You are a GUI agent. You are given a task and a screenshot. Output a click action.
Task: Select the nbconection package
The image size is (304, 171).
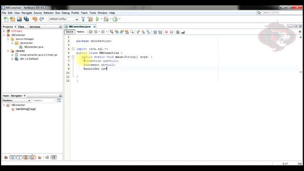pos(26,43)
